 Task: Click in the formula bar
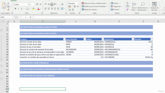tap(99, 17)
